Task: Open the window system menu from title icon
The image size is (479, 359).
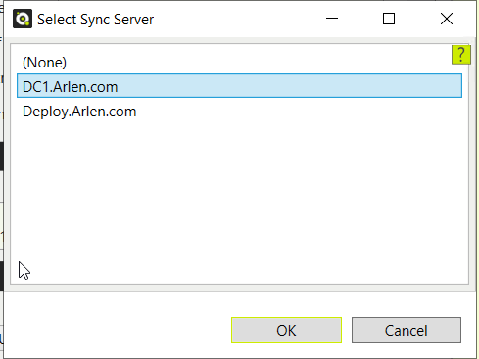Action: (x=23, y=19)
